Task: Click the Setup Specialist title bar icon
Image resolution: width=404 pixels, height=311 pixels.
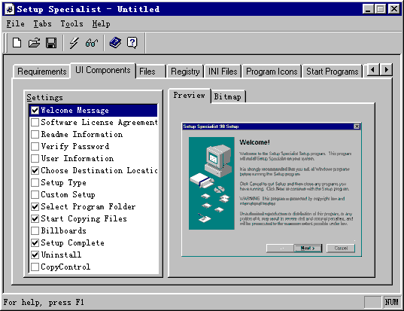Action: tap(10, 9)
